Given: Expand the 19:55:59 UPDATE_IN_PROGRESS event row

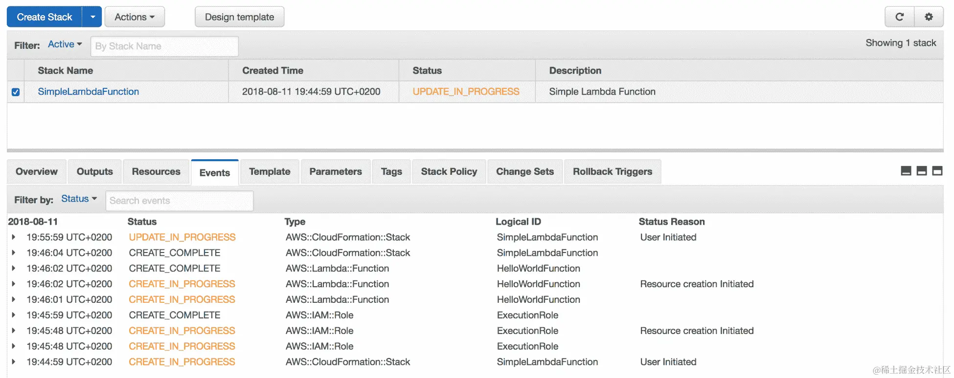Looking at the screenshot, I should coord(14,237).
